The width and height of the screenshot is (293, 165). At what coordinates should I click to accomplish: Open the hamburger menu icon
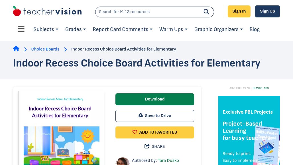click(x=21, y=29)
